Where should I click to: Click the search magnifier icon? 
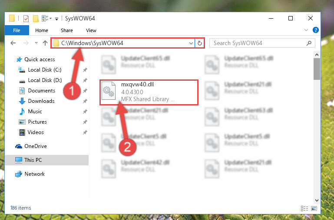point(309,43)
